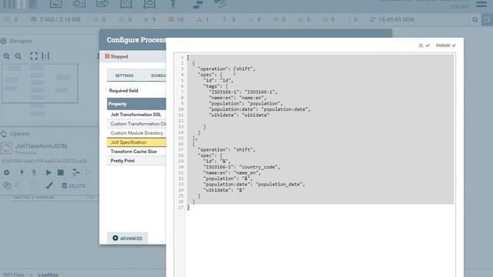Click the Property column header
Screen dimensions: 493x277
136,104
